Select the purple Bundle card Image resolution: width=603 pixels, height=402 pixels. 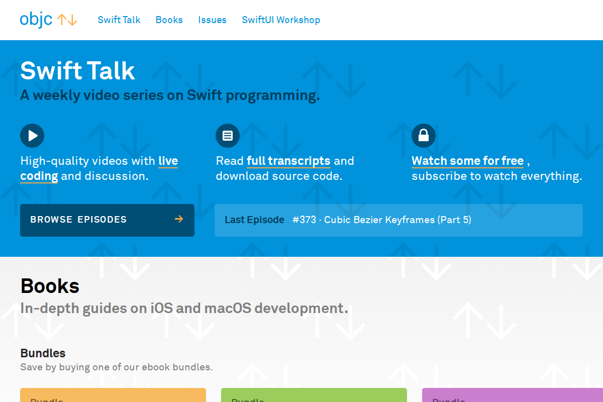click(513, 395)
